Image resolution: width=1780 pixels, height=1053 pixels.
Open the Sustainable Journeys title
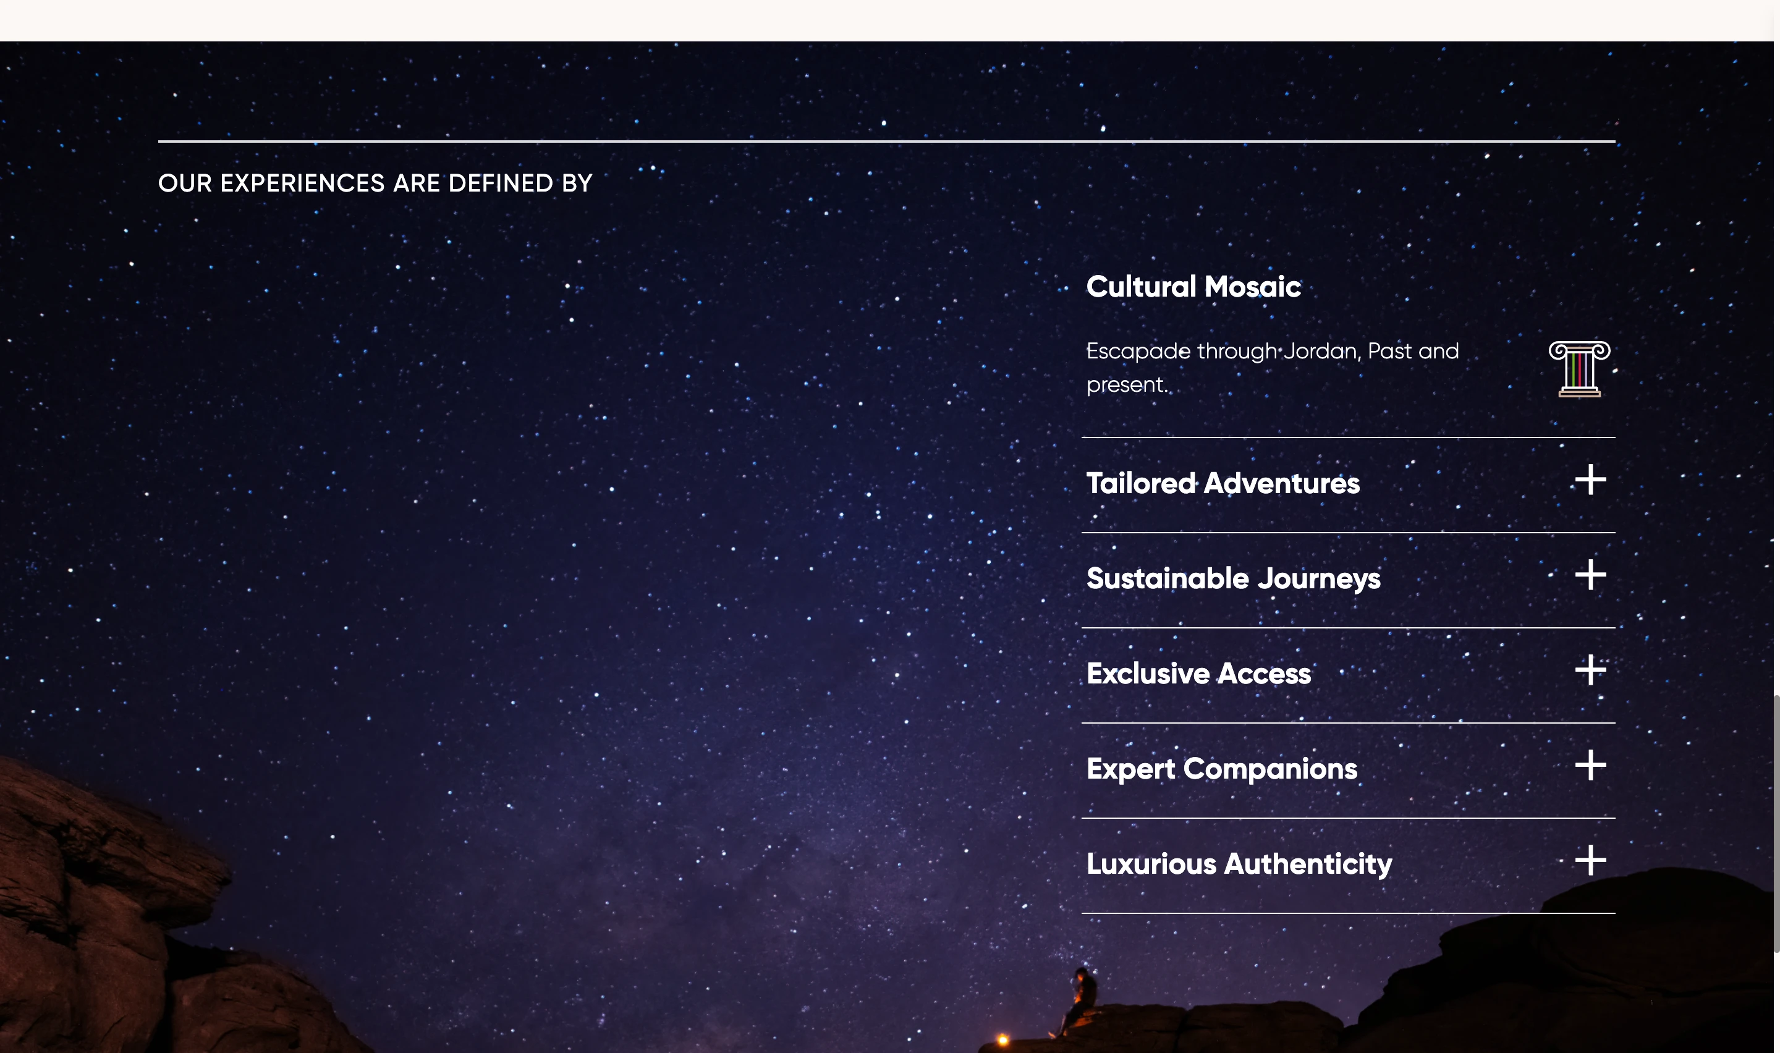click(1233, 579)
